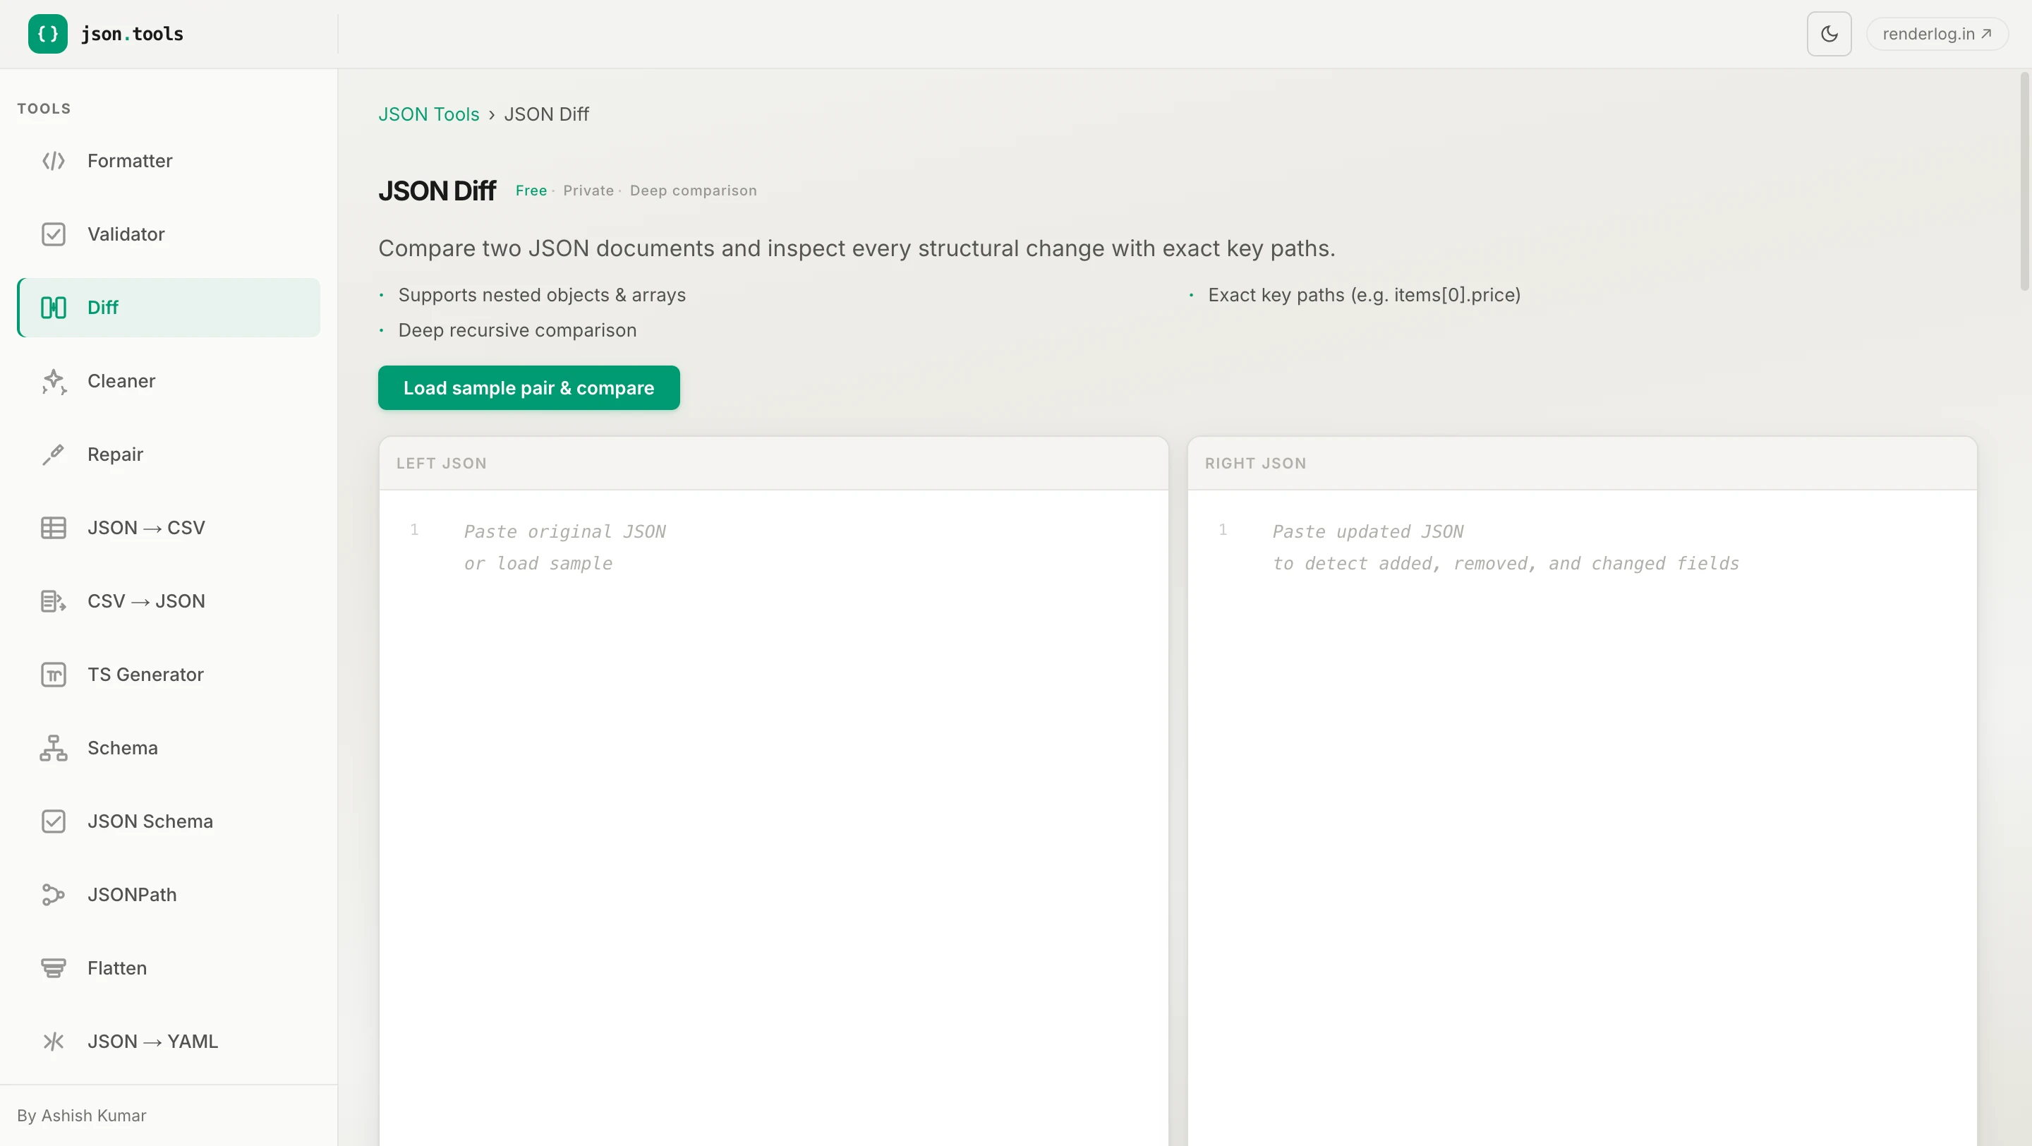Click the Flatten layers icon
Image resolution: width=2032 pixels, height=1146 pixels.
[53, 967]
